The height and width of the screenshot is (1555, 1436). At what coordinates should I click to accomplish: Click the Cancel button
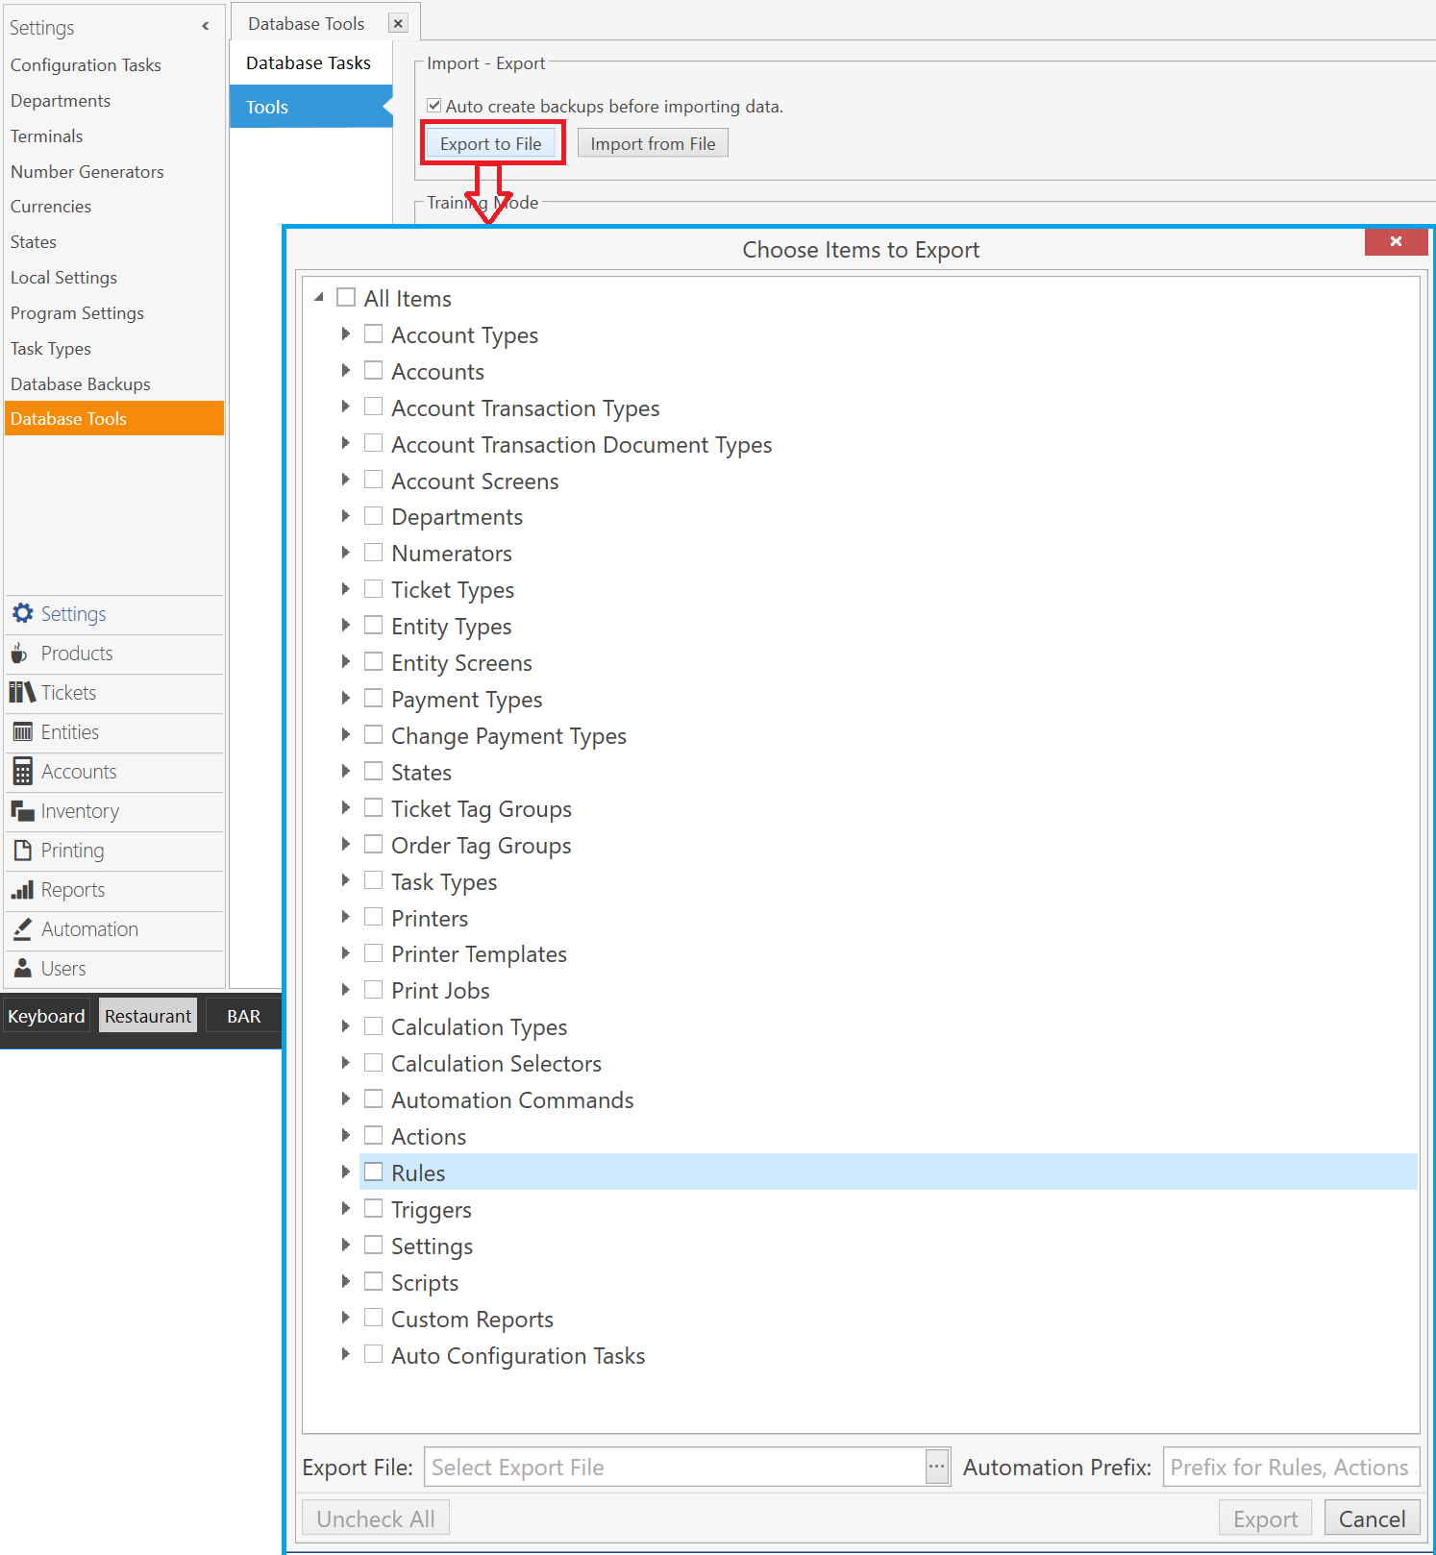pyautogui.click(x=1373, y=1518)
